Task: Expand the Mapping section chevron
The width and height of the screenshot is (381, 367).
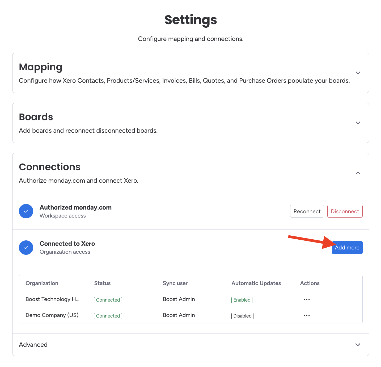Action: pyautogui.click(x=358, y=73)
